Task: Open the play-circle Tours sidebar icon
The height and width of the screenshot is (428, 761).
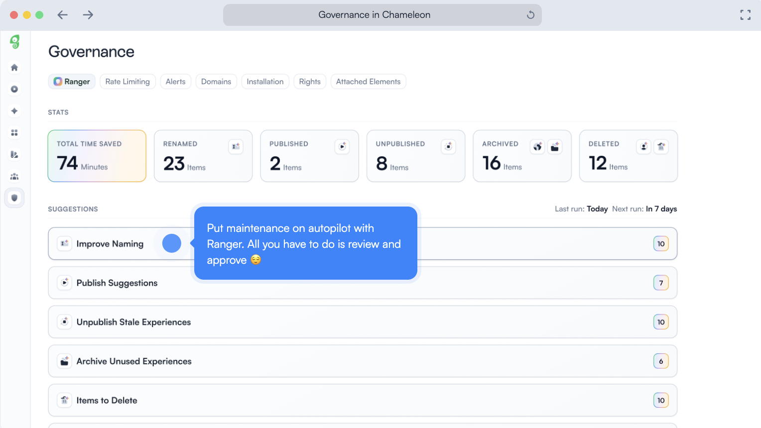Action: click(x=14, y=89)
